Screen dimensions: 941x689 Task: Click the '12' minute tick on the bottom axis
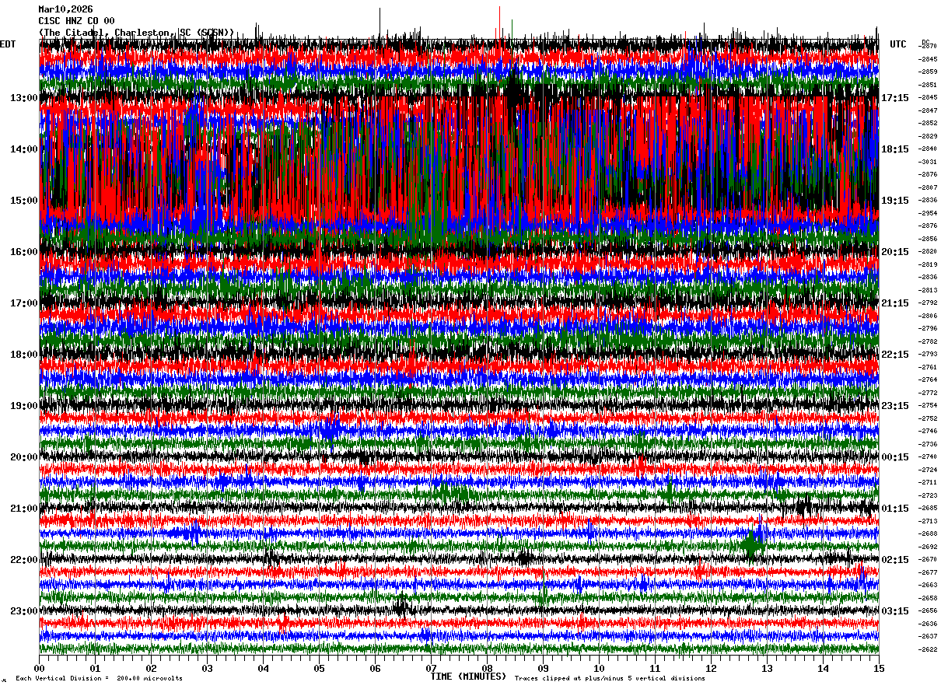pyautogui.click(x=712, y=668)
